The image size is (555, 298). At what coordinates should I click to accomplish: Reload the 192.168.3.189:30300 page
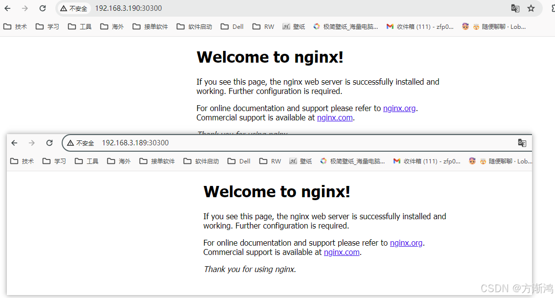49,142
